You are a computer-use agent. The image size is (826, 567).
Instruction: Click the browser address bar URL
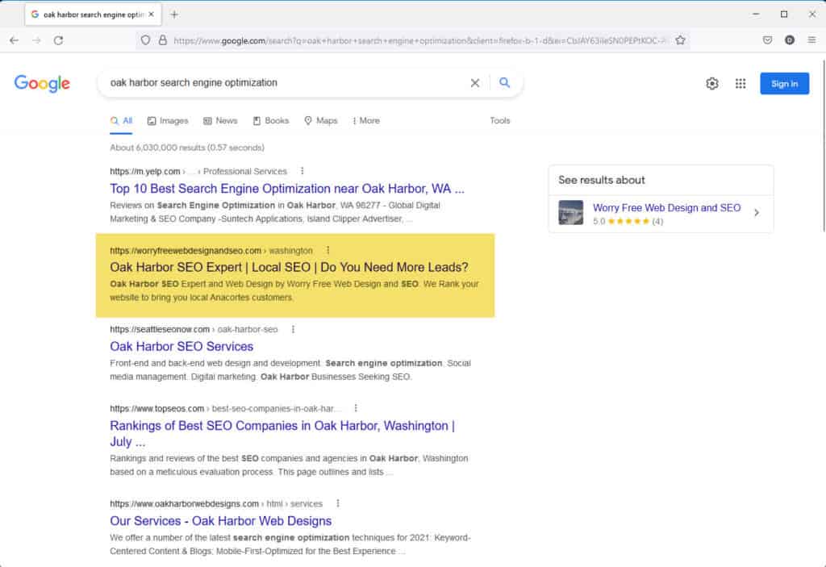point(419,40)
